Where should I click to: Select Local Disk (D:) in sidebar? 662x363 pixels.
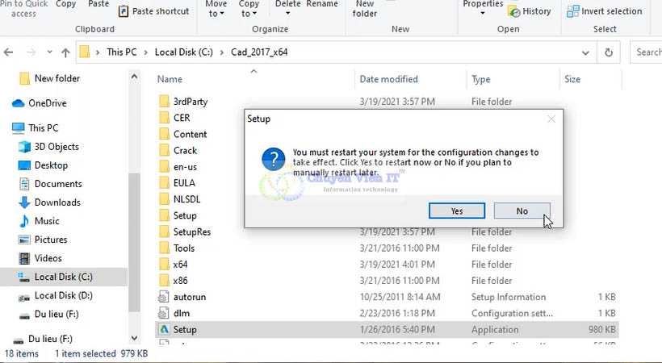click(63, 295)
